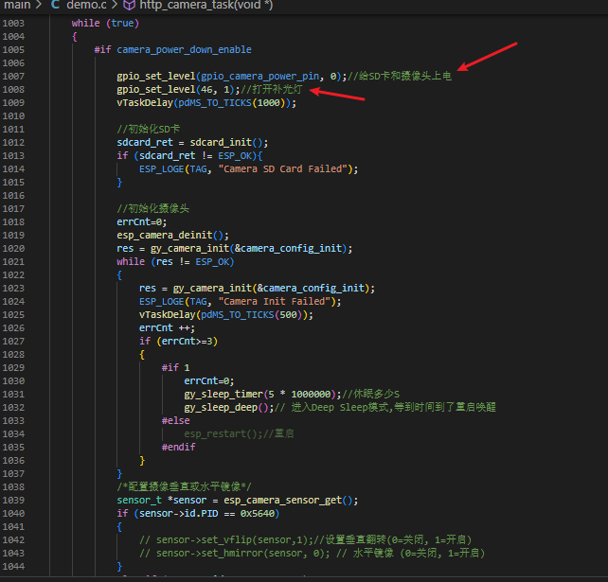Viewport: 608px width, 582px height.
Task: Click gy_sleep_timer(5 * 1000000) call
Action: click(x=262, y=395)
